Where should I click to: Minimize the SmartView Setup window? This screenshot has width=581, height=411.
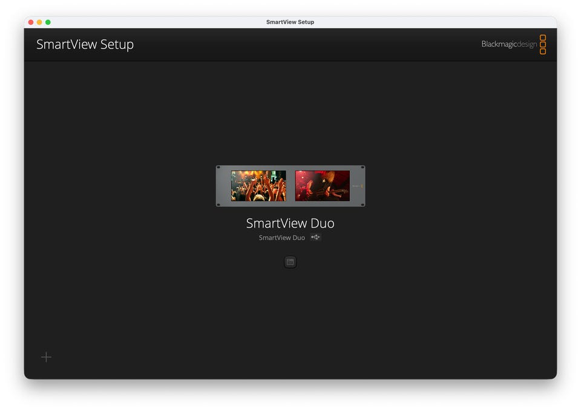tap(39, 22)
